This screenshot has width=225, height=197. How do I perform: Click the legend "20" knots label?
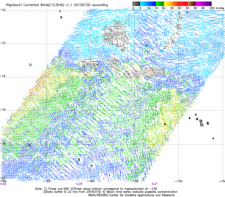coord(164,8)
